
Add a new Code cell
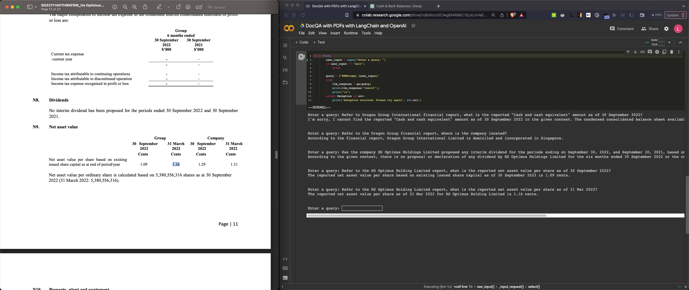301,42
